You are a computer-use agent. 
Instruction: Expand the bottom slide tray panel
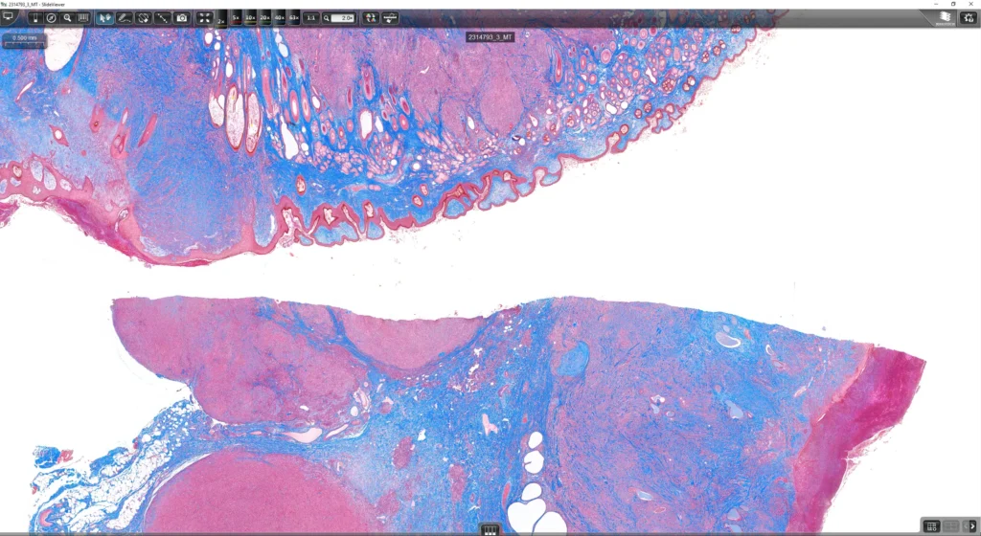click(490, 530)
